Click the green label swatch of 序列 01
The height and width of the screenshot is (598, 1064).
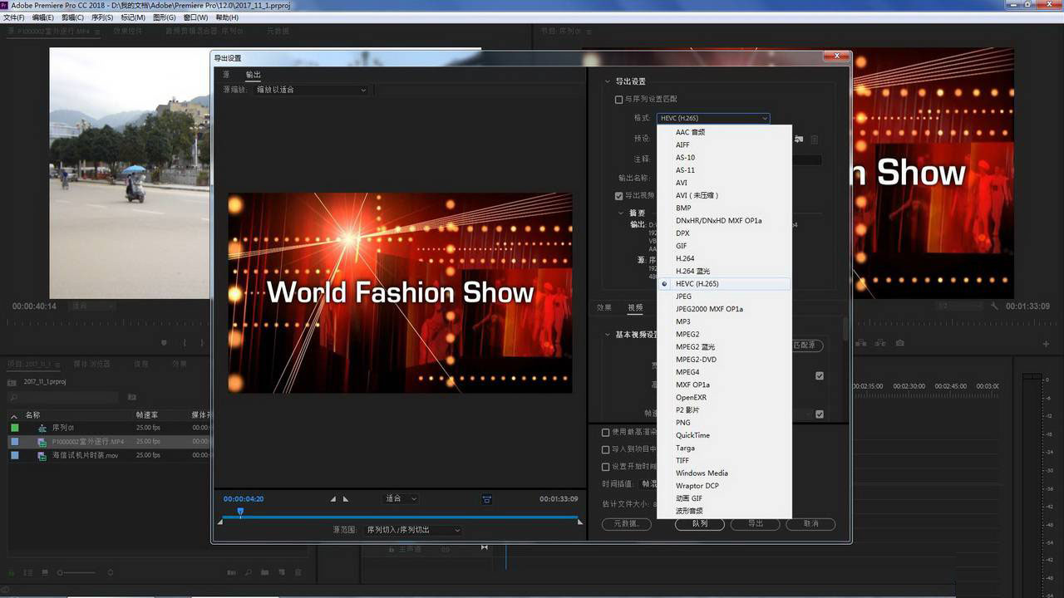(x=14, y=428)
